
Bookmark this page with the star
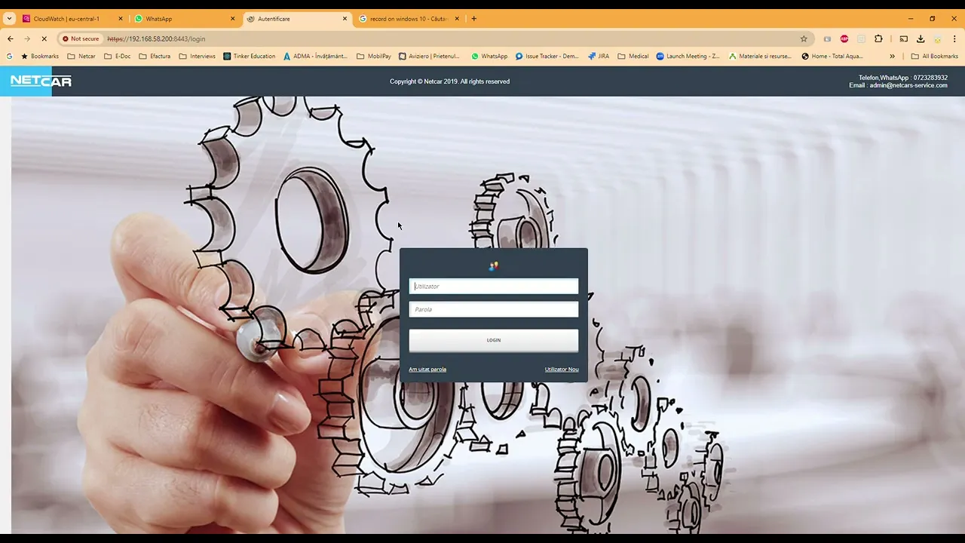pyautogui.click(x=804, y=38)
